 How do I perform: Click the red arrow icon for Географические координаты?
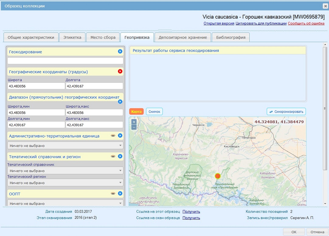(120, 72)
